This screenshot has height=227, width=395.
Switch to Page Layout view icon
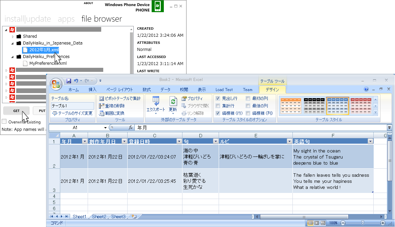coord(317,223)
